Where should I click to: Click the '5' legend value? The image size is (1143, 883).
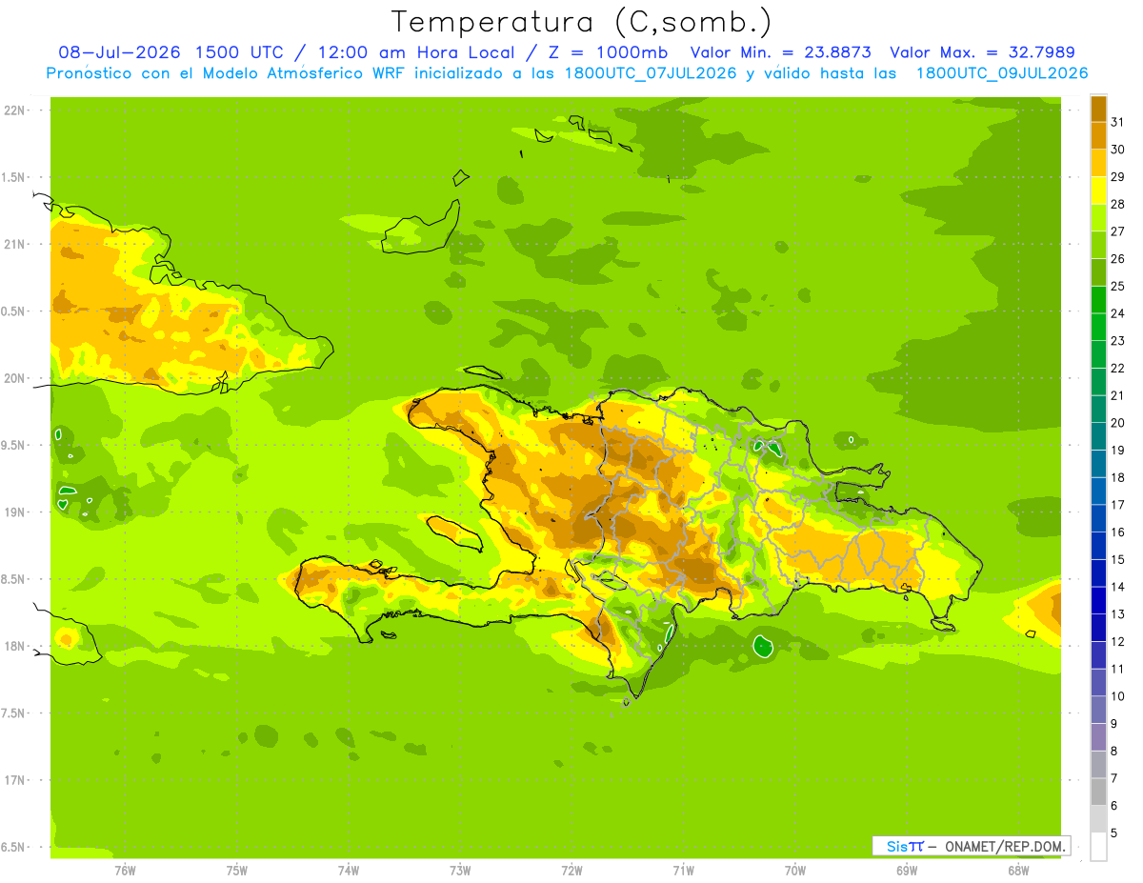coord(1114,833)
